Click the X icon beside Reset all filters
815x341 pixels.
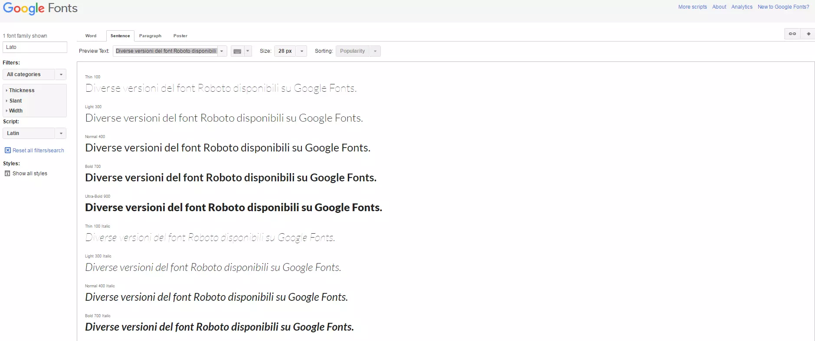[x=7, y=151]
